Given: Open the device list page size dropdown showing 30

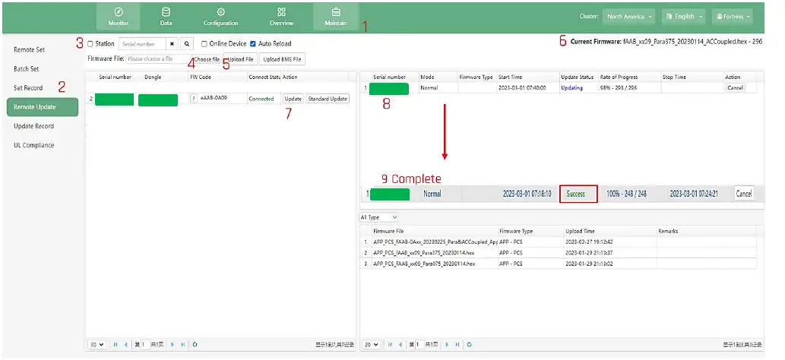Looking at the screenshot, I should coord(97,345).
